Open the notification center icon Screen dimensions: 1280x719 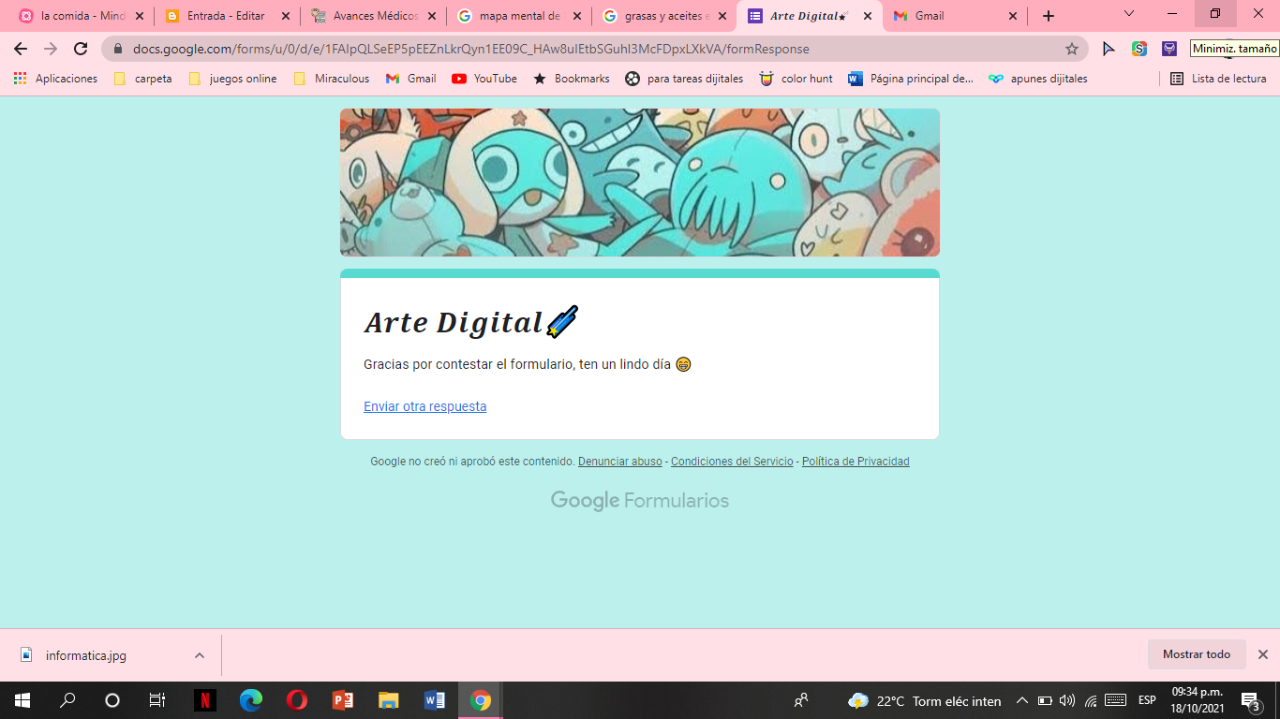[x=1250, y=700]
